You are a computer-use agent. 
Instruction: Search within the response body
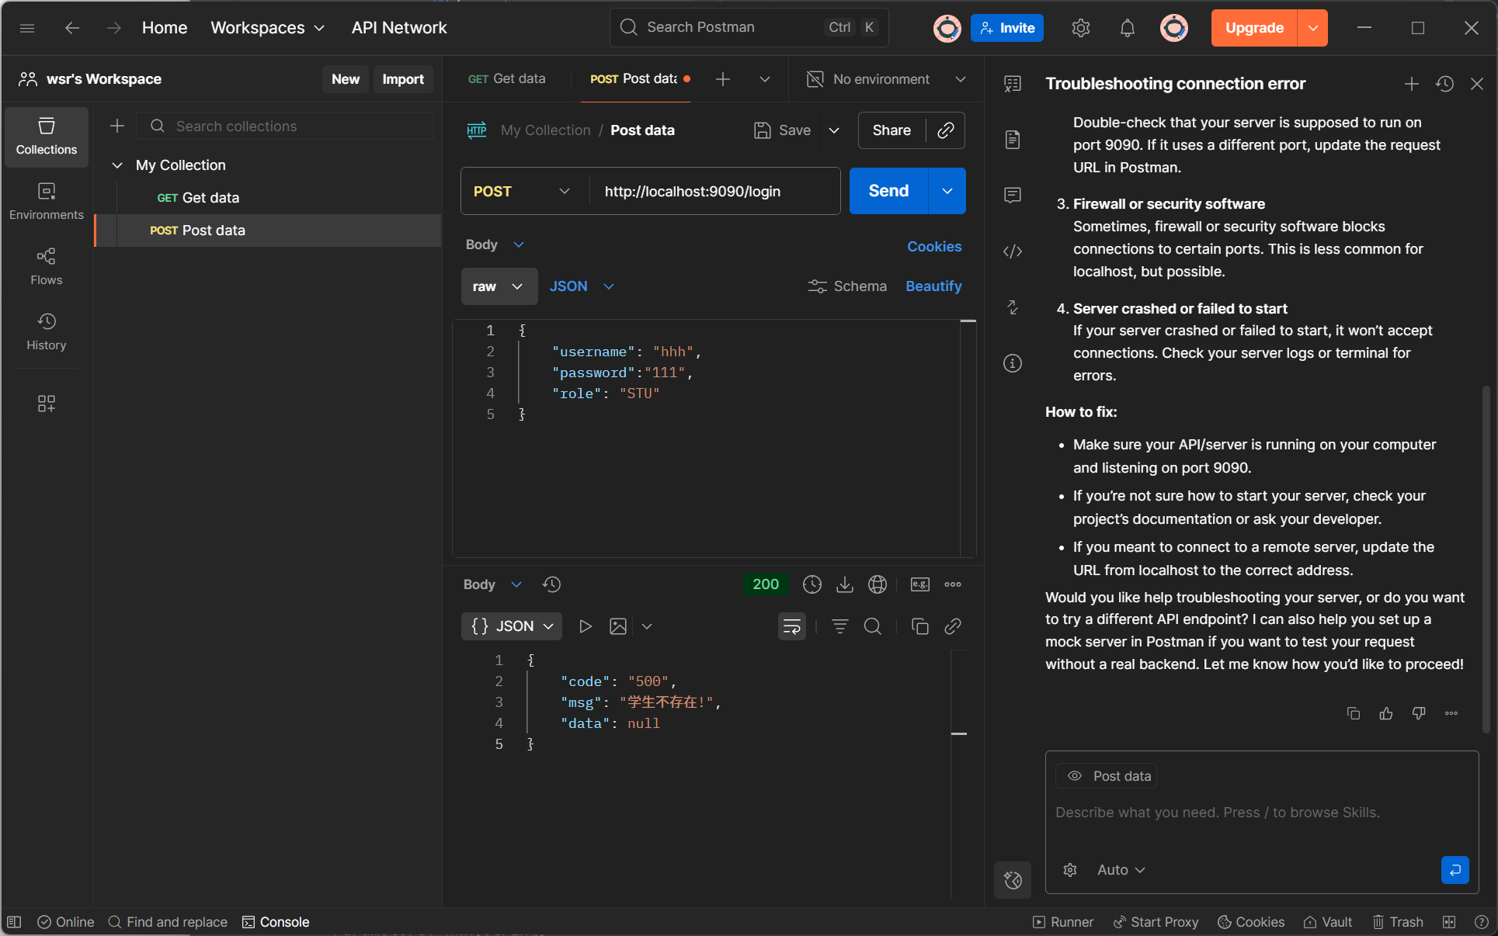tap(873, 626)
